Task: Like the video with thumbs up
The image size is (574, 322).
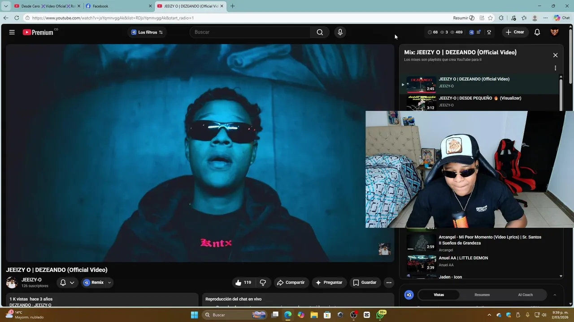Action: pyautogui.click(x=243, y=283)
